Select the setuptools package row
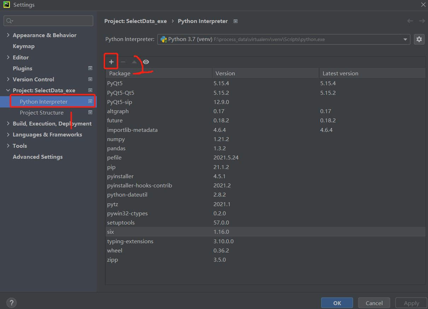Viewport: 428px width, 309px height. pyautogui.click(x=265, y=222)
